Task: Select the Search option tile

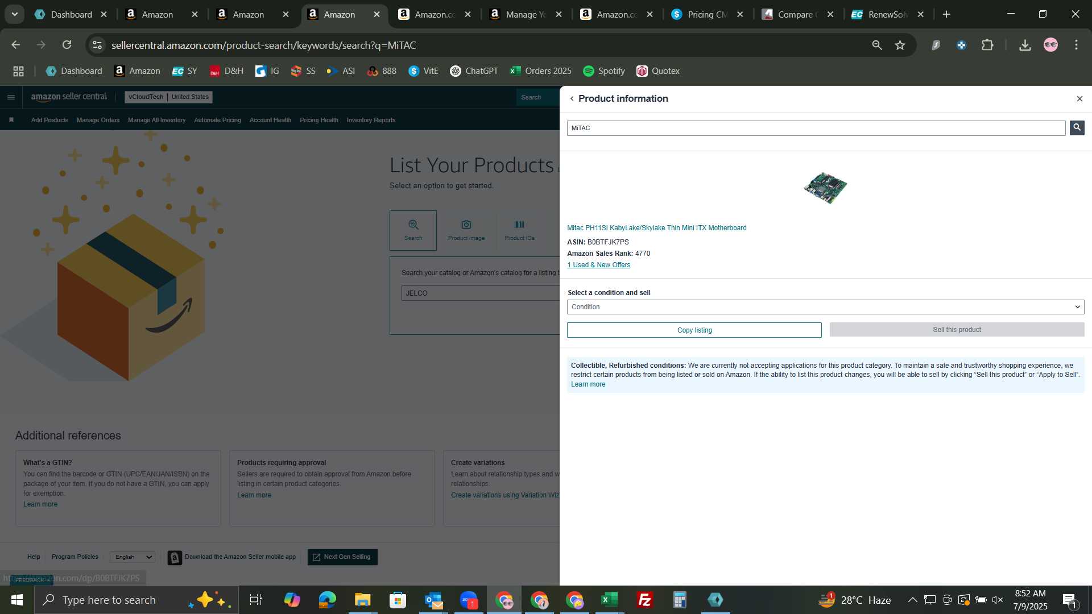Action: pos(413,230)
